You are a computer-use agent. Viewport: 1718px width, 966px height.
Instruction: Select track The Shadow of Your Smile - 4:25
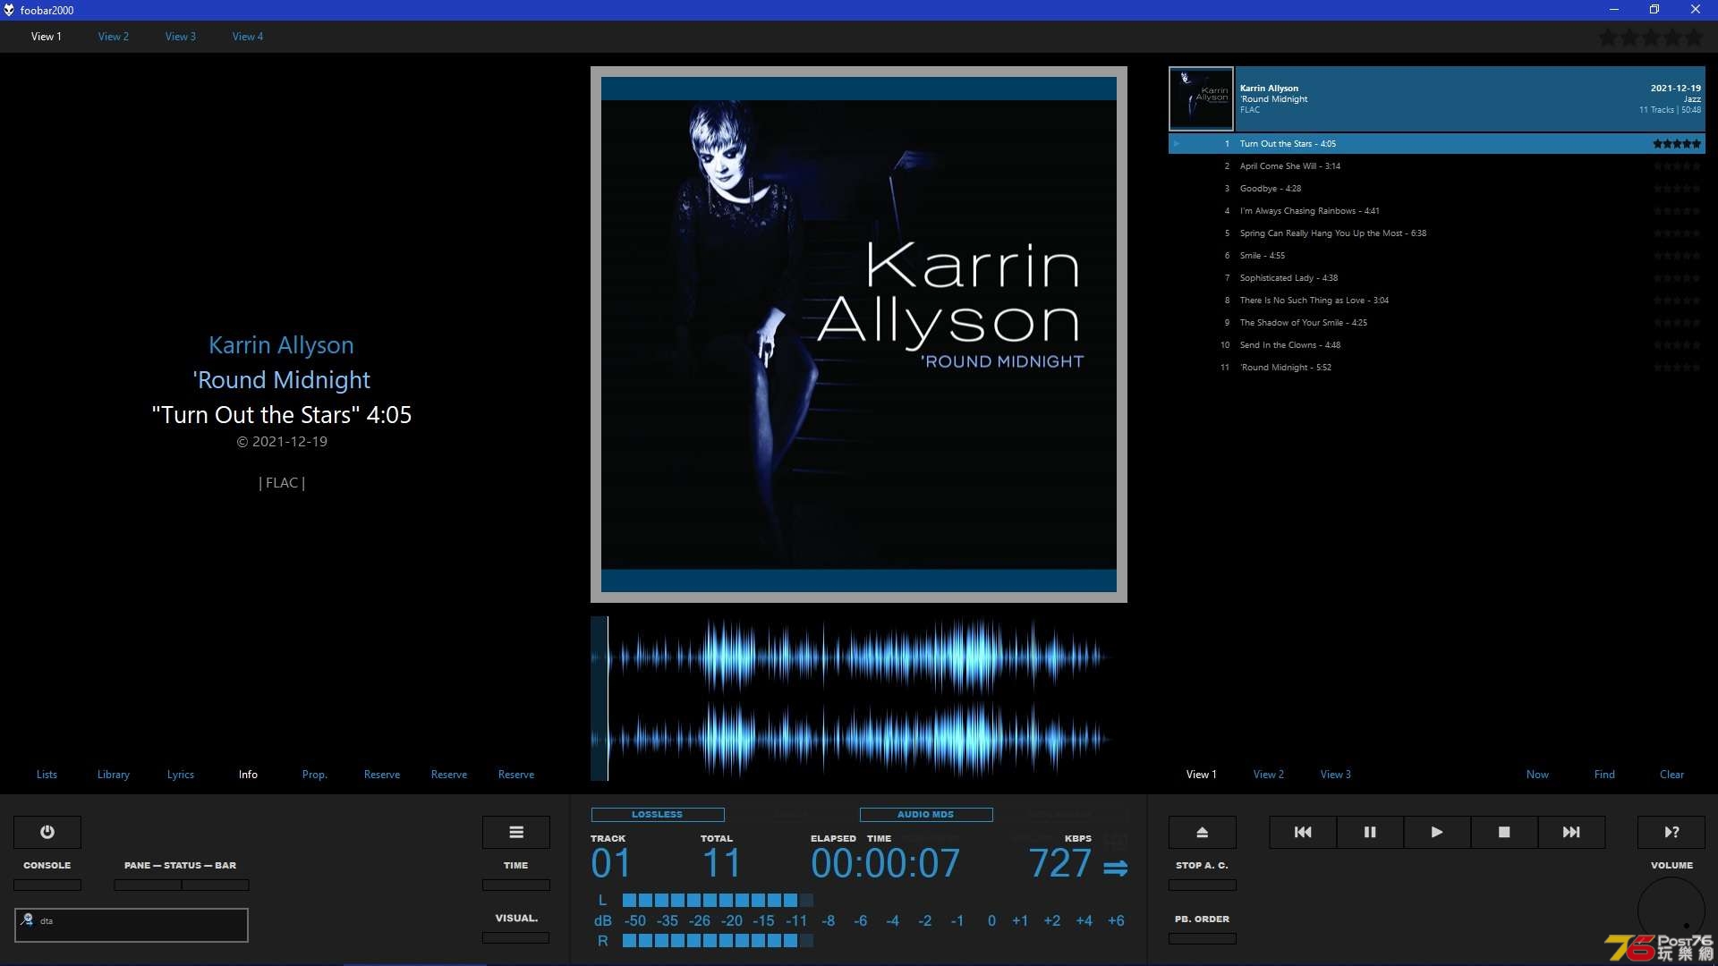click(x=1437, y=323)
